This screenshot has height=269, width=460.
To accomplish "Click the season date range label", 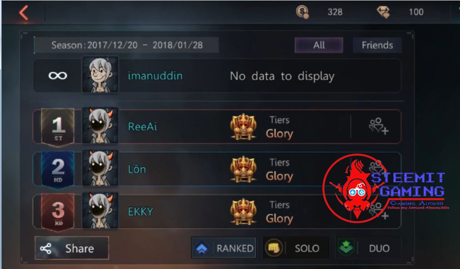I will coord(127,45).
